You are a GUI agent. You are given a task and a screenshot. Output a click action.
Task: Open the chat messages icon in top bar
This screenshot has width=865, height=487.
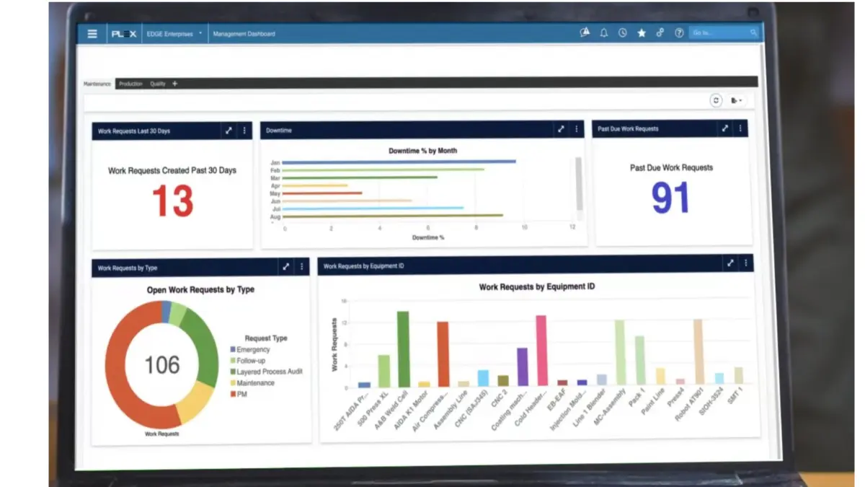[x=584, y=32]
